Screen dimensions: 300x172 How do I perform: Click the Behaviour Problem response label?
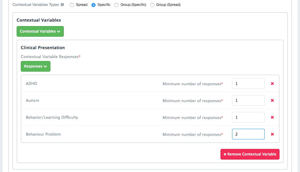(43, 134)
